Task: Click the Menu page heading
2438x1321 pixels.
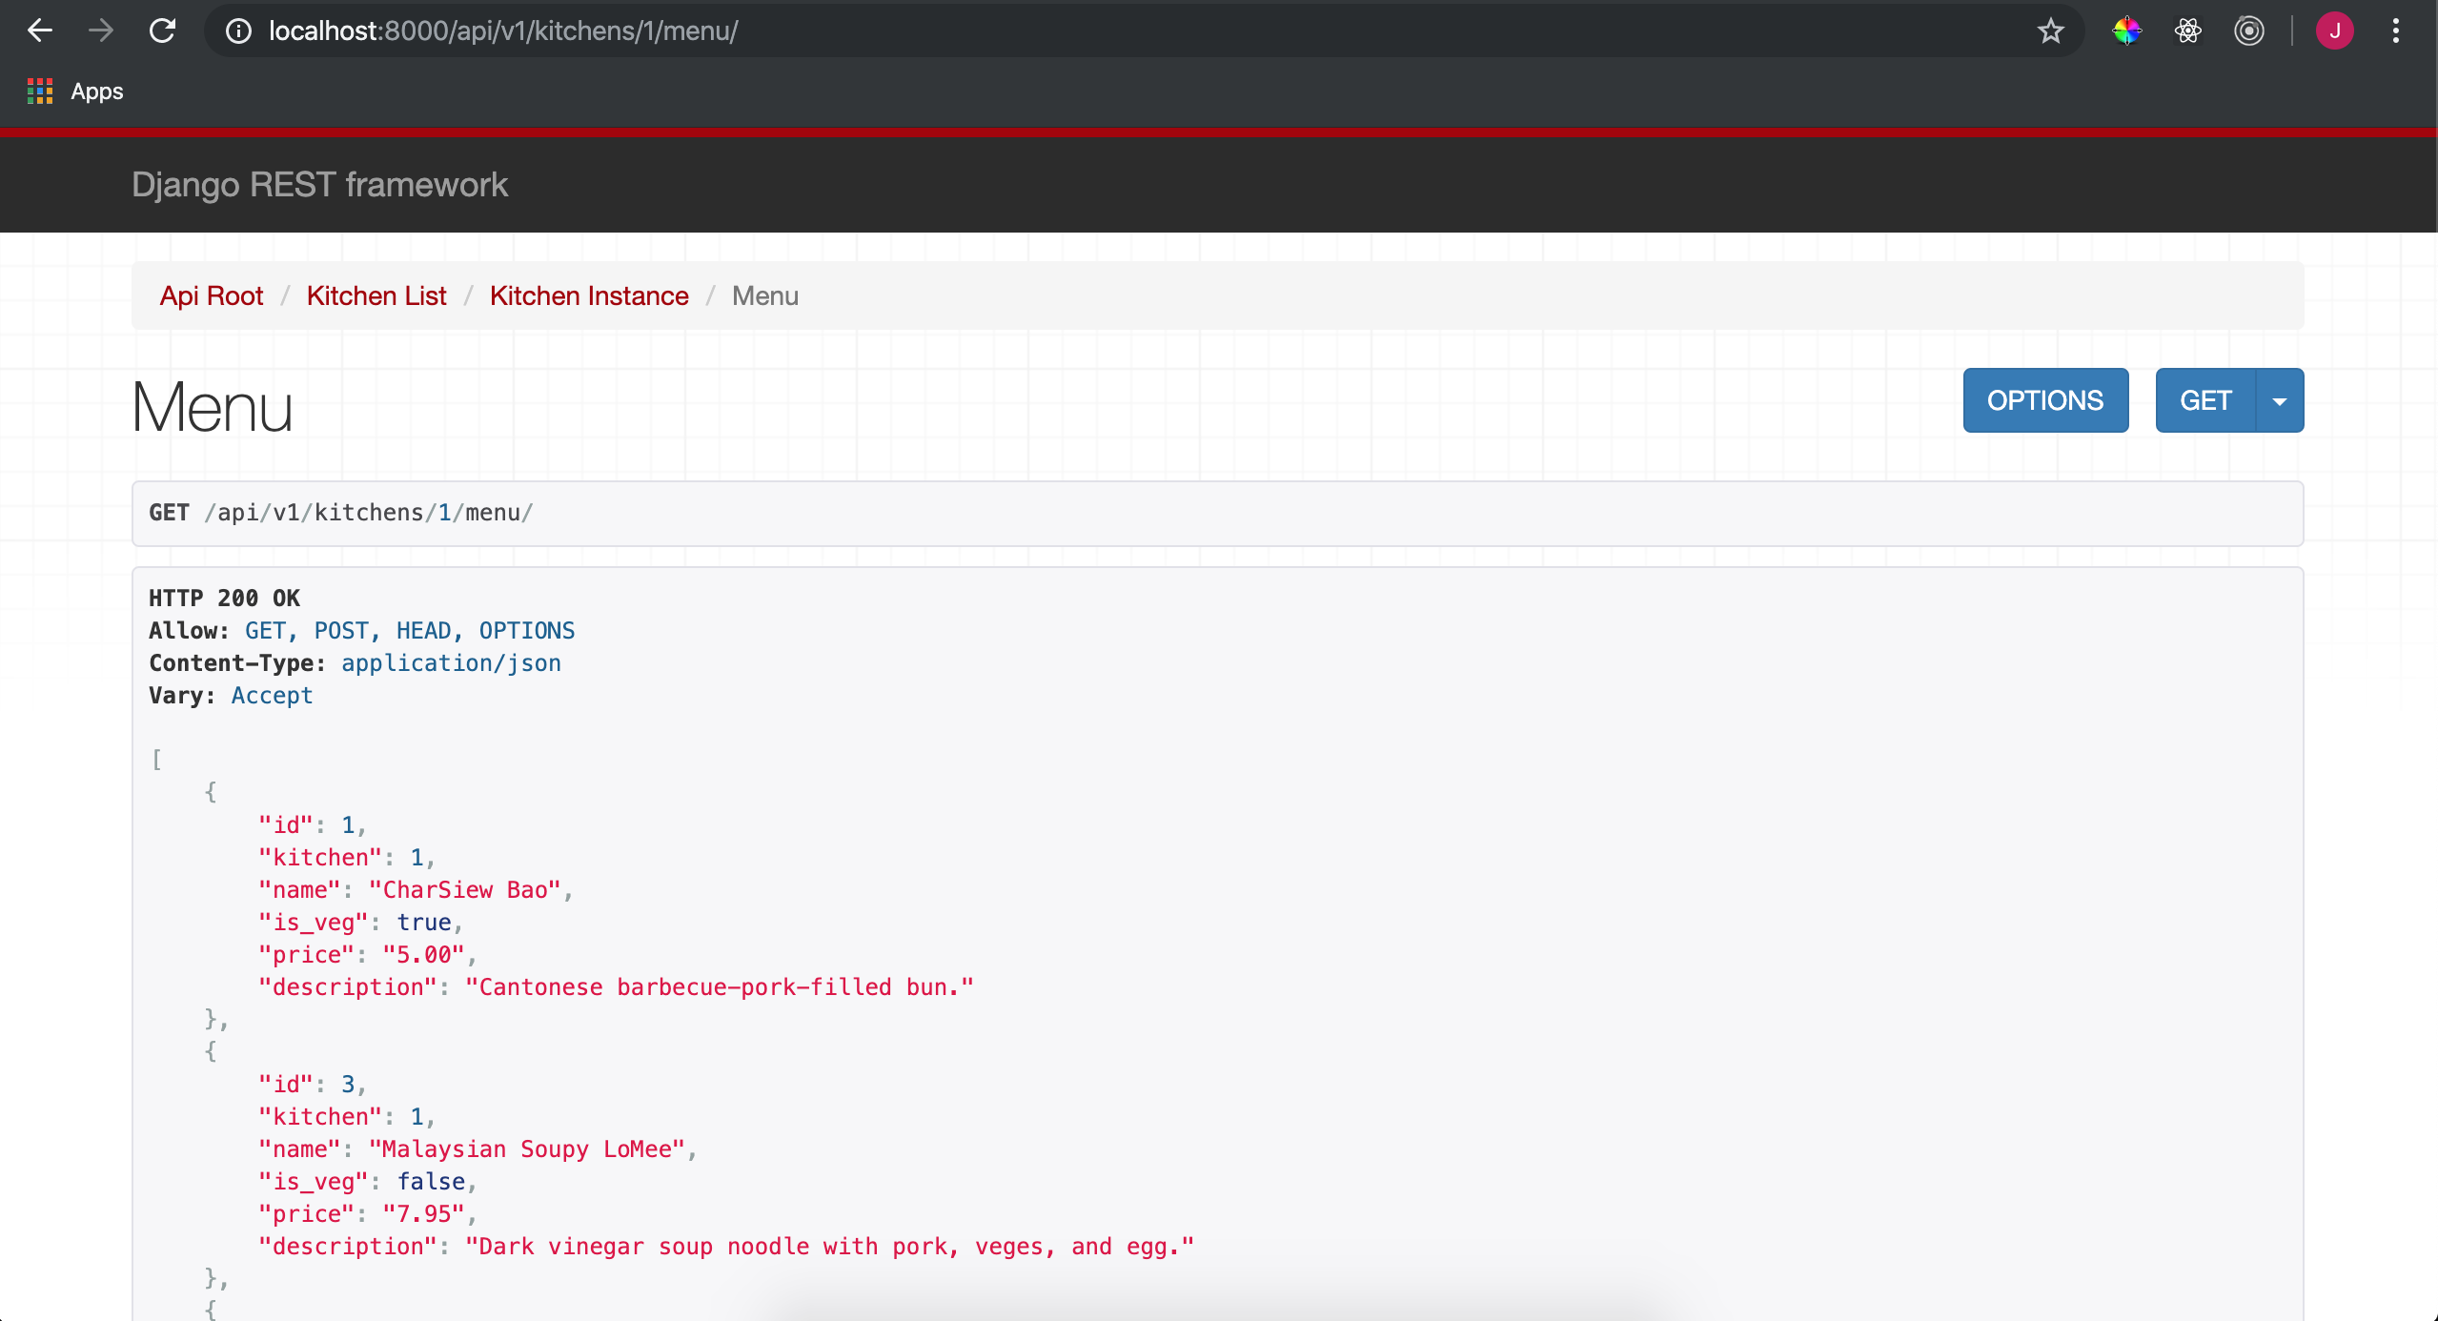Action: 213,407
